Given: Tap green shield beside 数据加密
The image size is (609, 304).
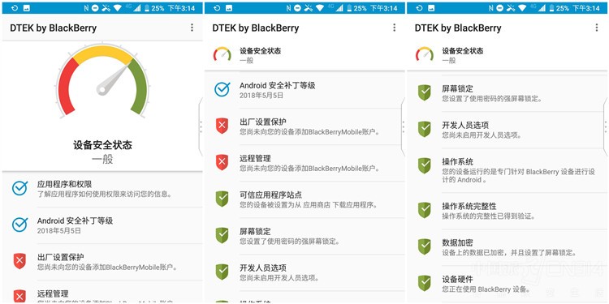Looking at the screenshot, I should 425,246.
